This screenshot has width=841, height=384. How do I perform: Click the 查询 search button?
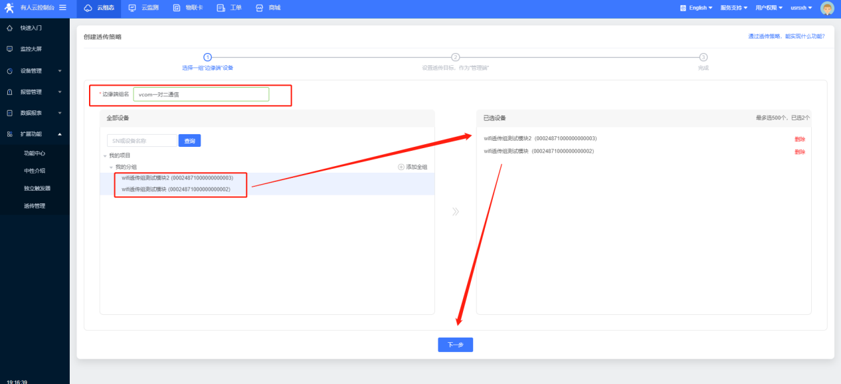[x=189, y=141]
